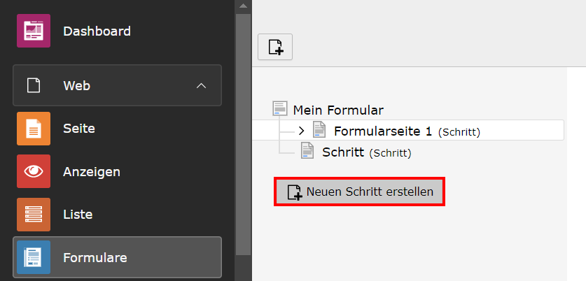
Task: Click the Mein Formular form icon
Action: [x=280, y=108]
